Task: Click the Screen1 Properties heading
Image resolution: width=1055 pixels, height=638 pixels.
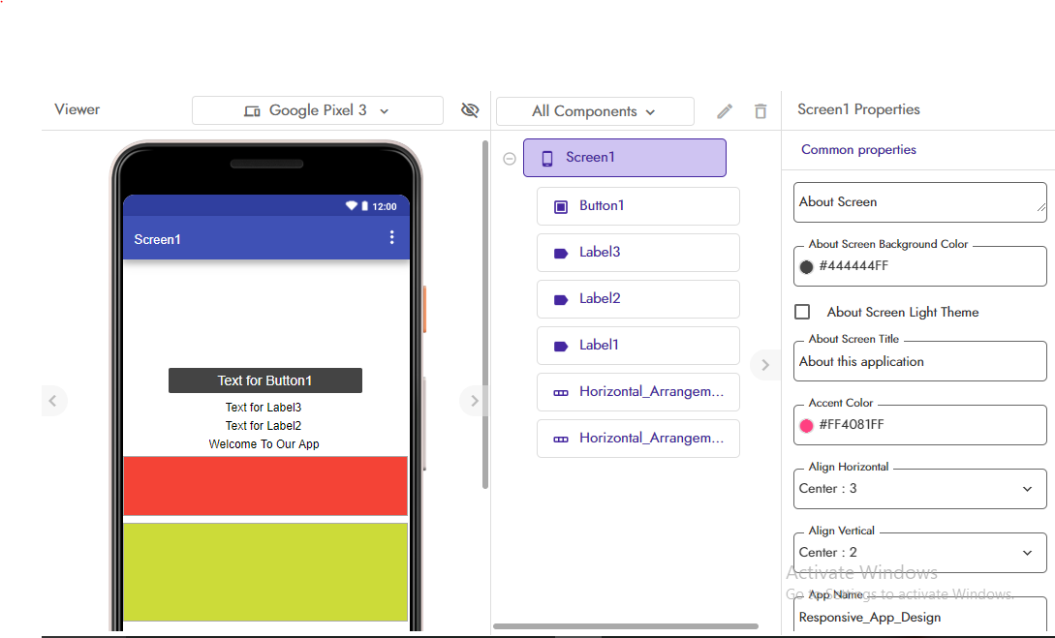Action: point(858,109)
